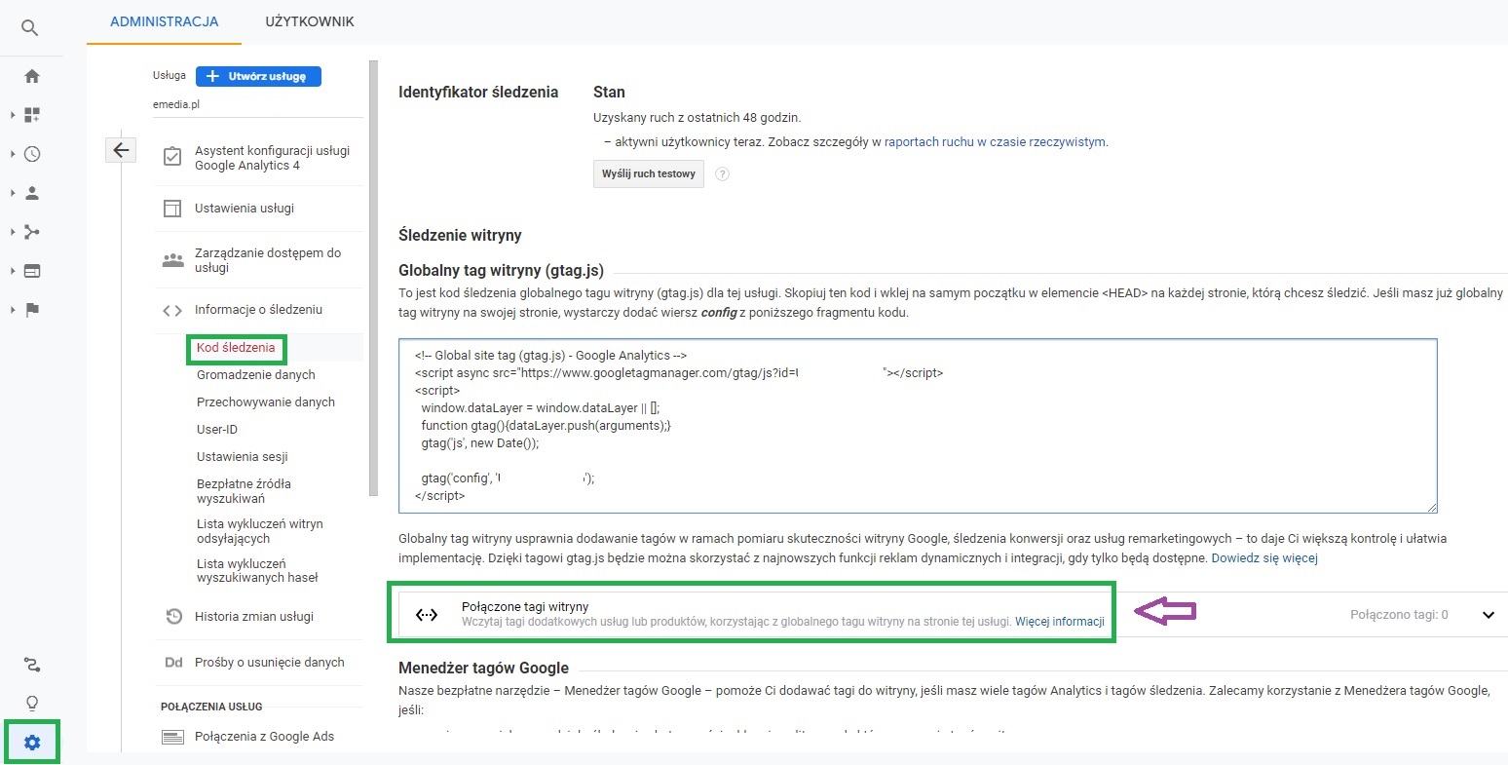1508x765 pixels.
Task: Click inside the gtag.js code snippet box
Action: (x=916, y=426)
